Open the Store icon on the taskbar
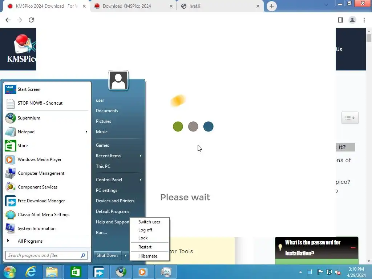372x279 pixels. [76, 272]
